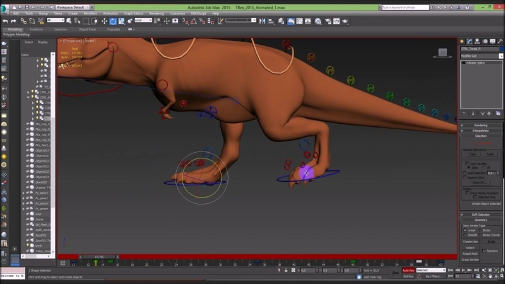
Task: Open the Rendering menu
Action: coord(156,13)
